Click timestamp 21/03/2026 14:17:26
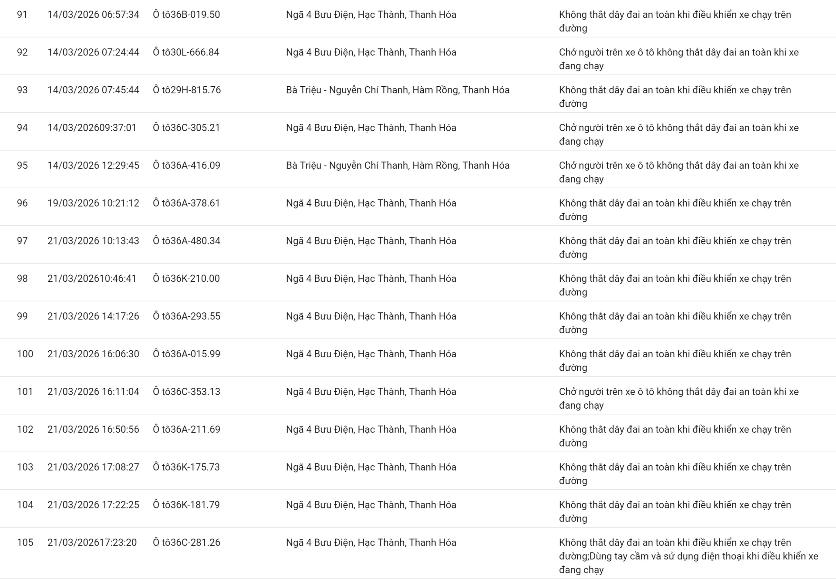This screenshot has height=579, width=836. 93,316
